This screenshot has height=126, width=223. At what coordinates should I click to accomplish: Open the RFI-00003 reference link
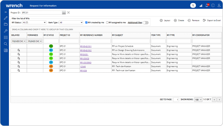click(x=84, y=59)
